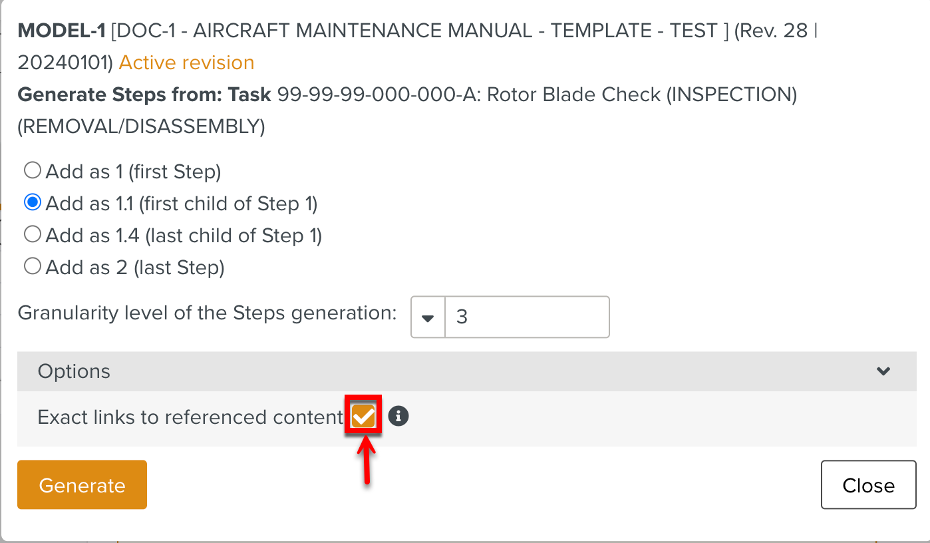Click into the granularity field showing 3
The image size is (930, 543).
[526, 317]
